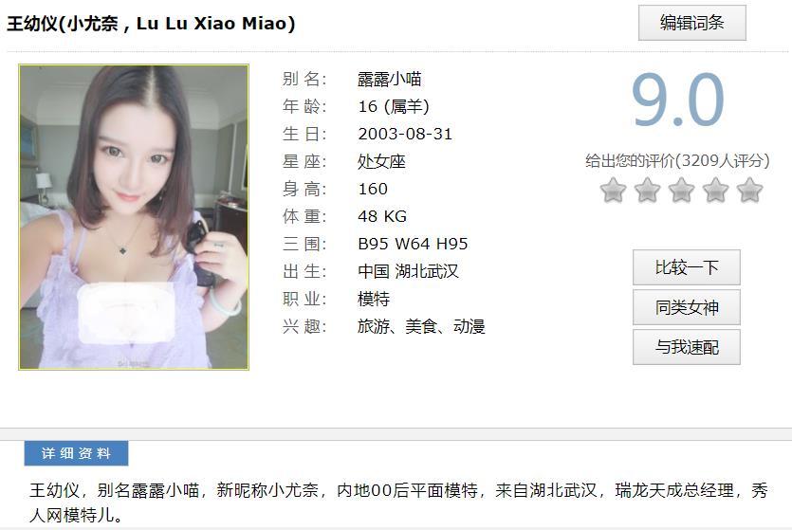The image size is (792, 530).
Task: Click the 中国 湖北武汉 birthplace value
Action: [408, 271]
